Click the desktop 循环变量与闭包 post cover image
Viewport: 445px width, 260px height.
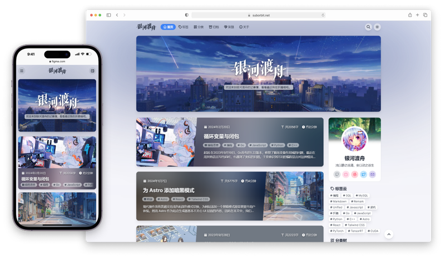(166, 142)
